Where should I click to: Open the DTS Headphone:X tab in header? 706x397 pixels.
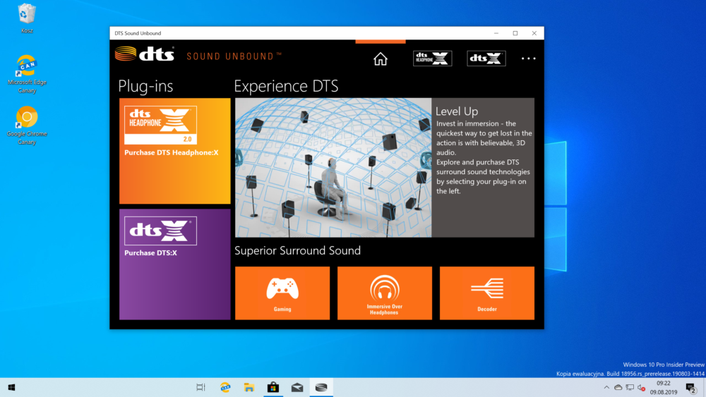tap(432, 59)
